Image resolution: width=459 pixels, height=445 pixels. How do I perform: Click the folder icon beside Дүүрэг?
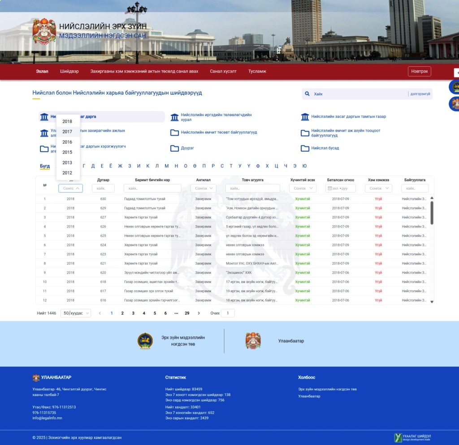click(174, 148)
